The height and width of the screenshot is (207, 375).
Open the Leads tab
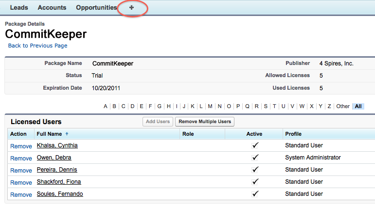tap(19, 8)
